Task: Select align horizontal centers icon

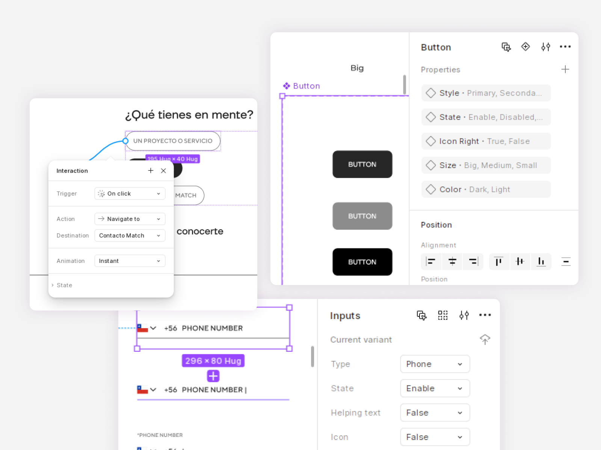Action: pyautogui.click(x=452, y=261)
